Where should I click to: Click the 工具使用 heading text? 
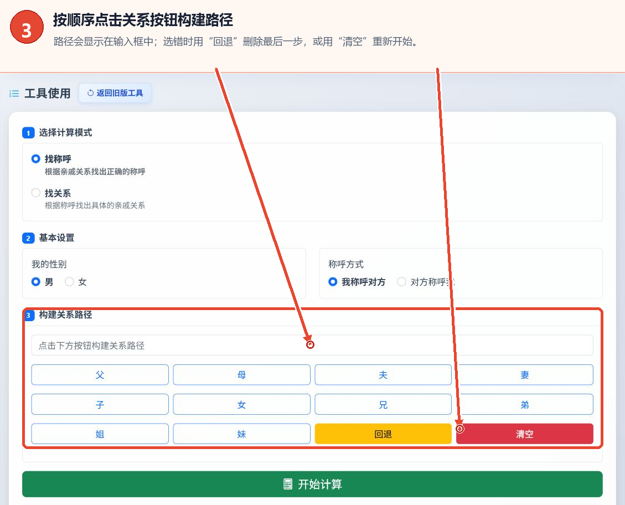click(48, 93)
